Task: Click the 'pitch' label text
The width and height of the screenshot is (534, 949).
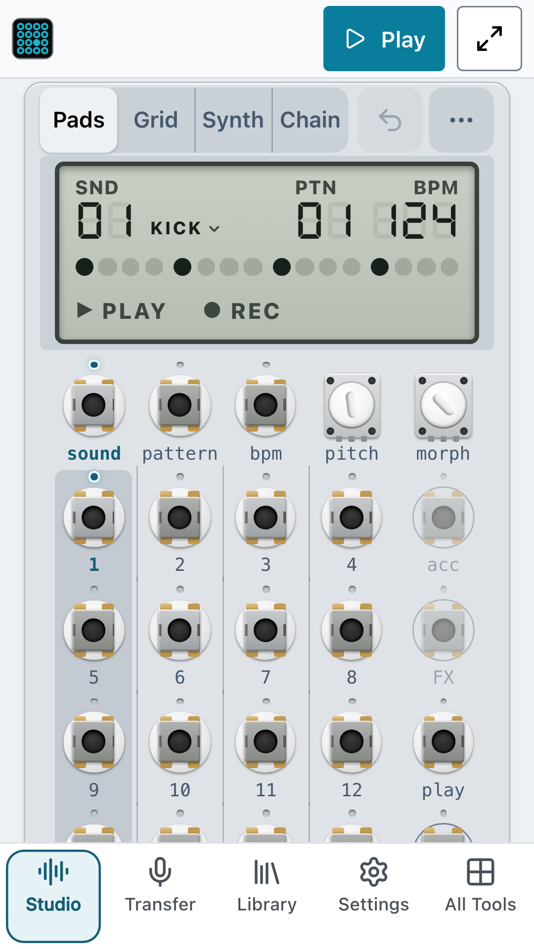Action: pyautogui.click(x=352, y=454)
